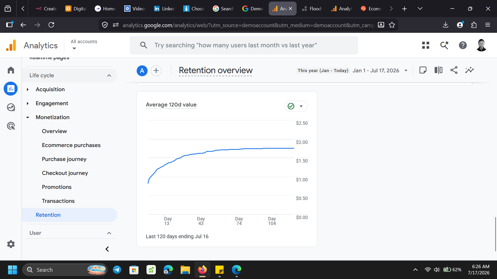Open the site shield tracking protection icon
Image resolution: width=497 pixels, height=279 pixels.
105,25
